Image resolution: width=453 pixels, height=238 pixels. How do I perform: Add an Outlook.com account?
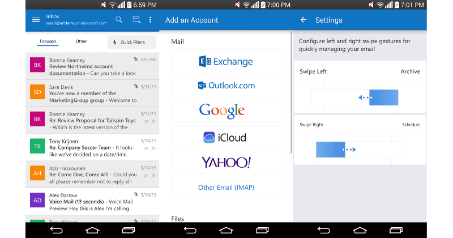(x=226, y=86)
